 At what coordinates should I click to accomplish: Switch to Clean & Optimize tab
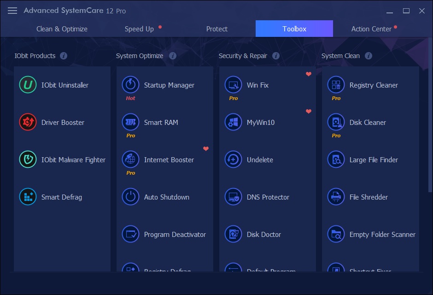coord(62,29)
